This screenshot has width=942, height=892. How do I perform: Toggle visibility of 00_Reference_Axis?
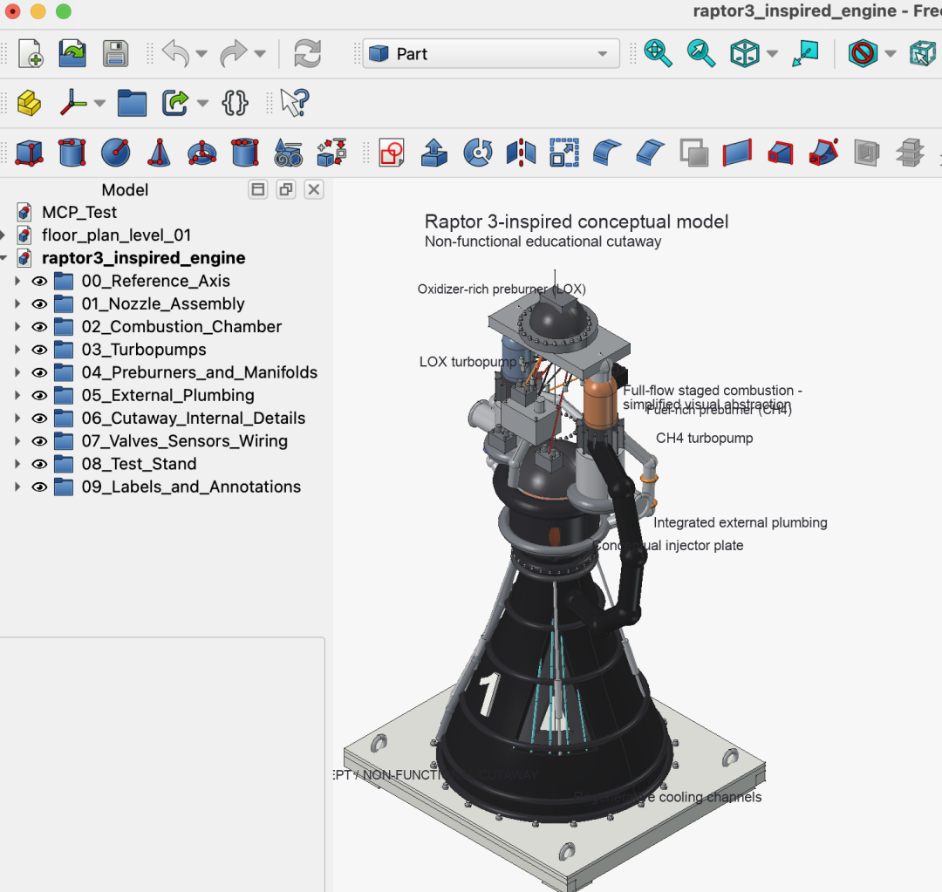click(39, 281)
